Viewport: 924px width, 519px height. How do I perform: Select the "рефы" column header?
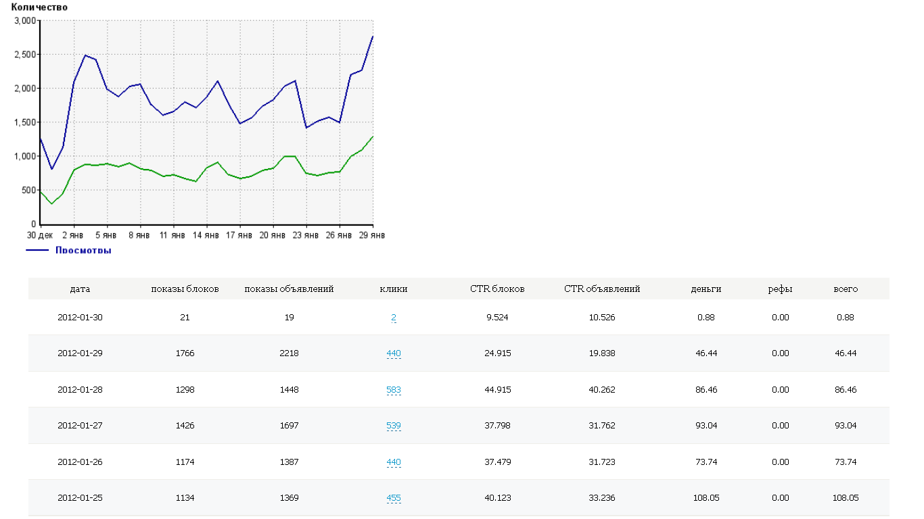click(x=780, y=289)
